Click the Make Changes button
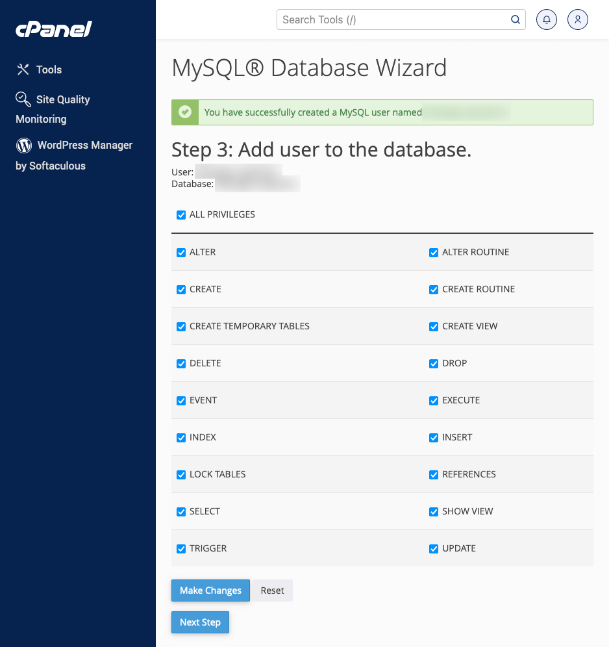This screenshot has height=647, width=609. point(211,590)
